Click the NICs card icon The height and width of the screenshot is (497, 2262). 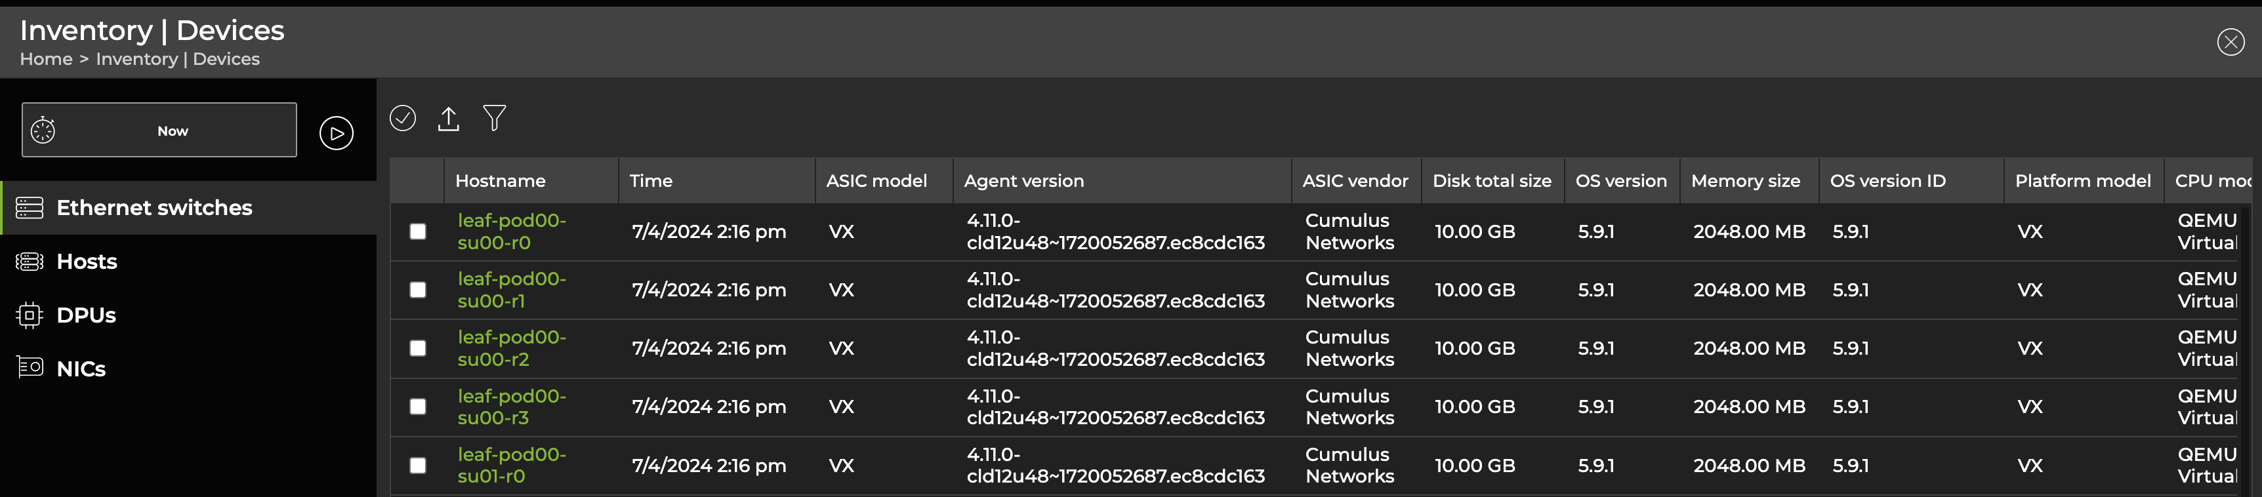coord(29,368)
